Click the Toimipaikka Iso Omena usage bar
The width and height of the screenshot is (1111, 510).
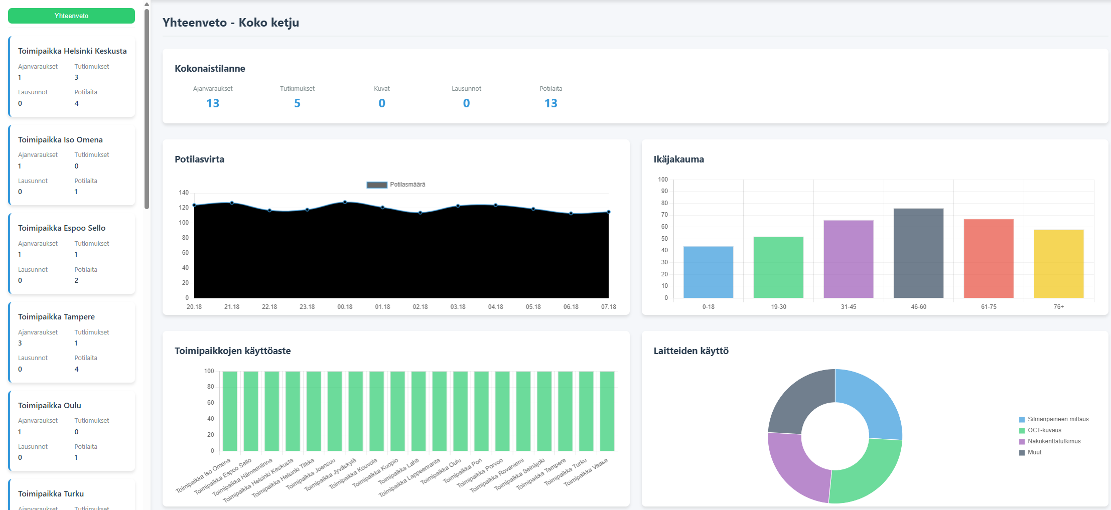tap(230, 411)
